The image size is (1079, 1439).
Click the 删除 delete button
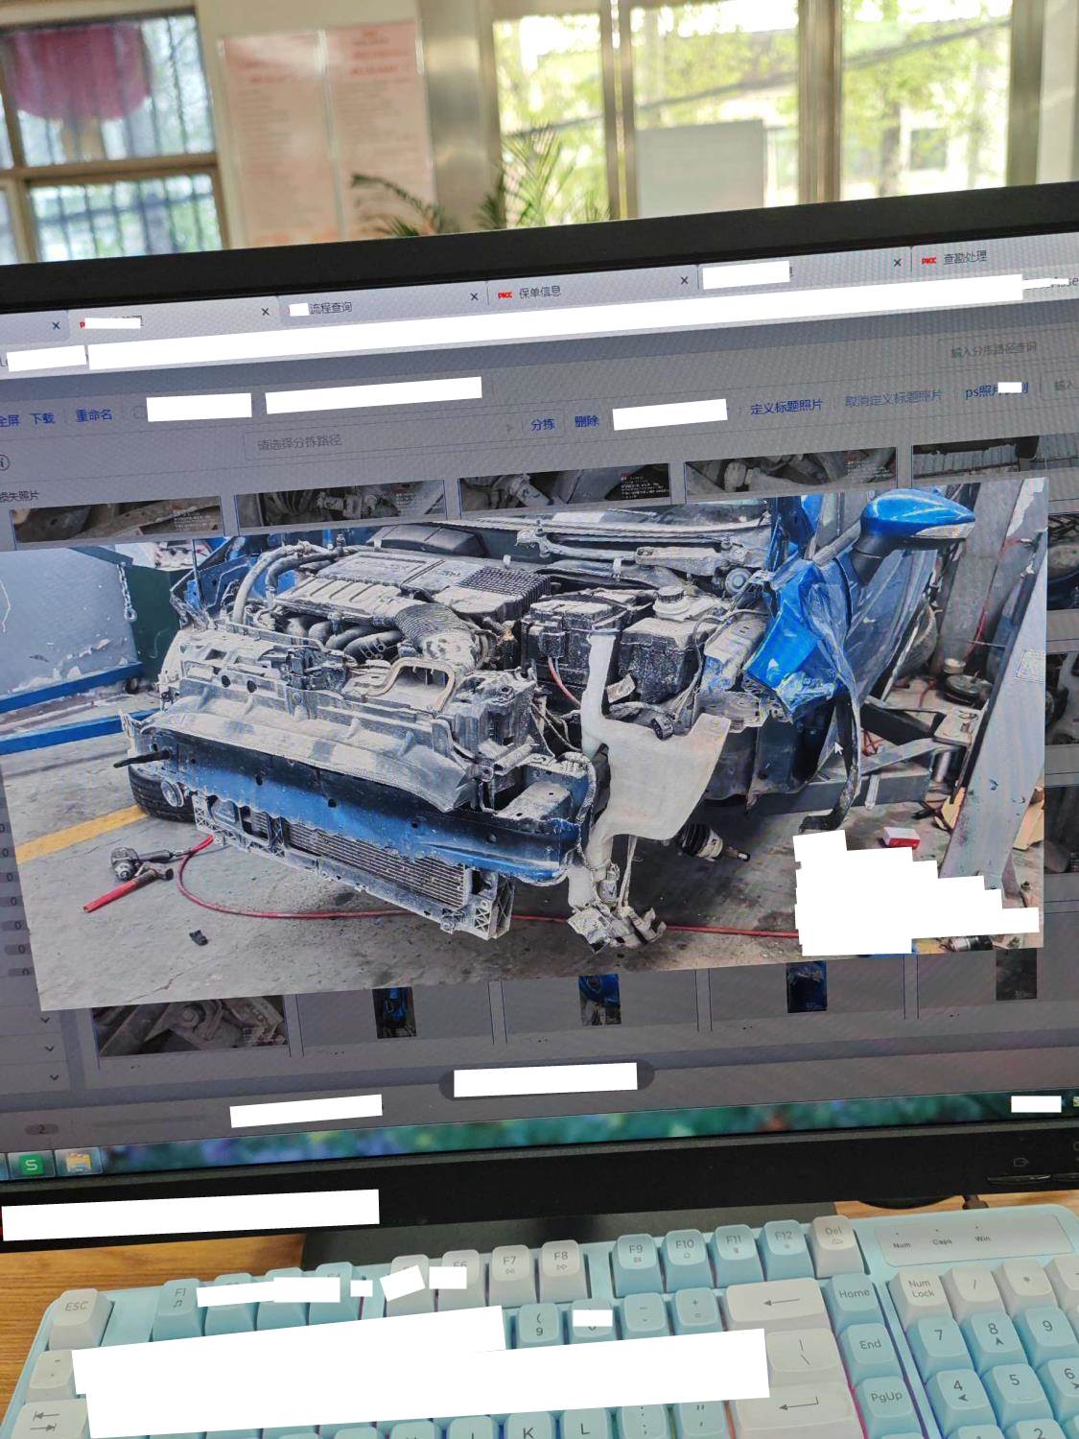pos(586,421)
